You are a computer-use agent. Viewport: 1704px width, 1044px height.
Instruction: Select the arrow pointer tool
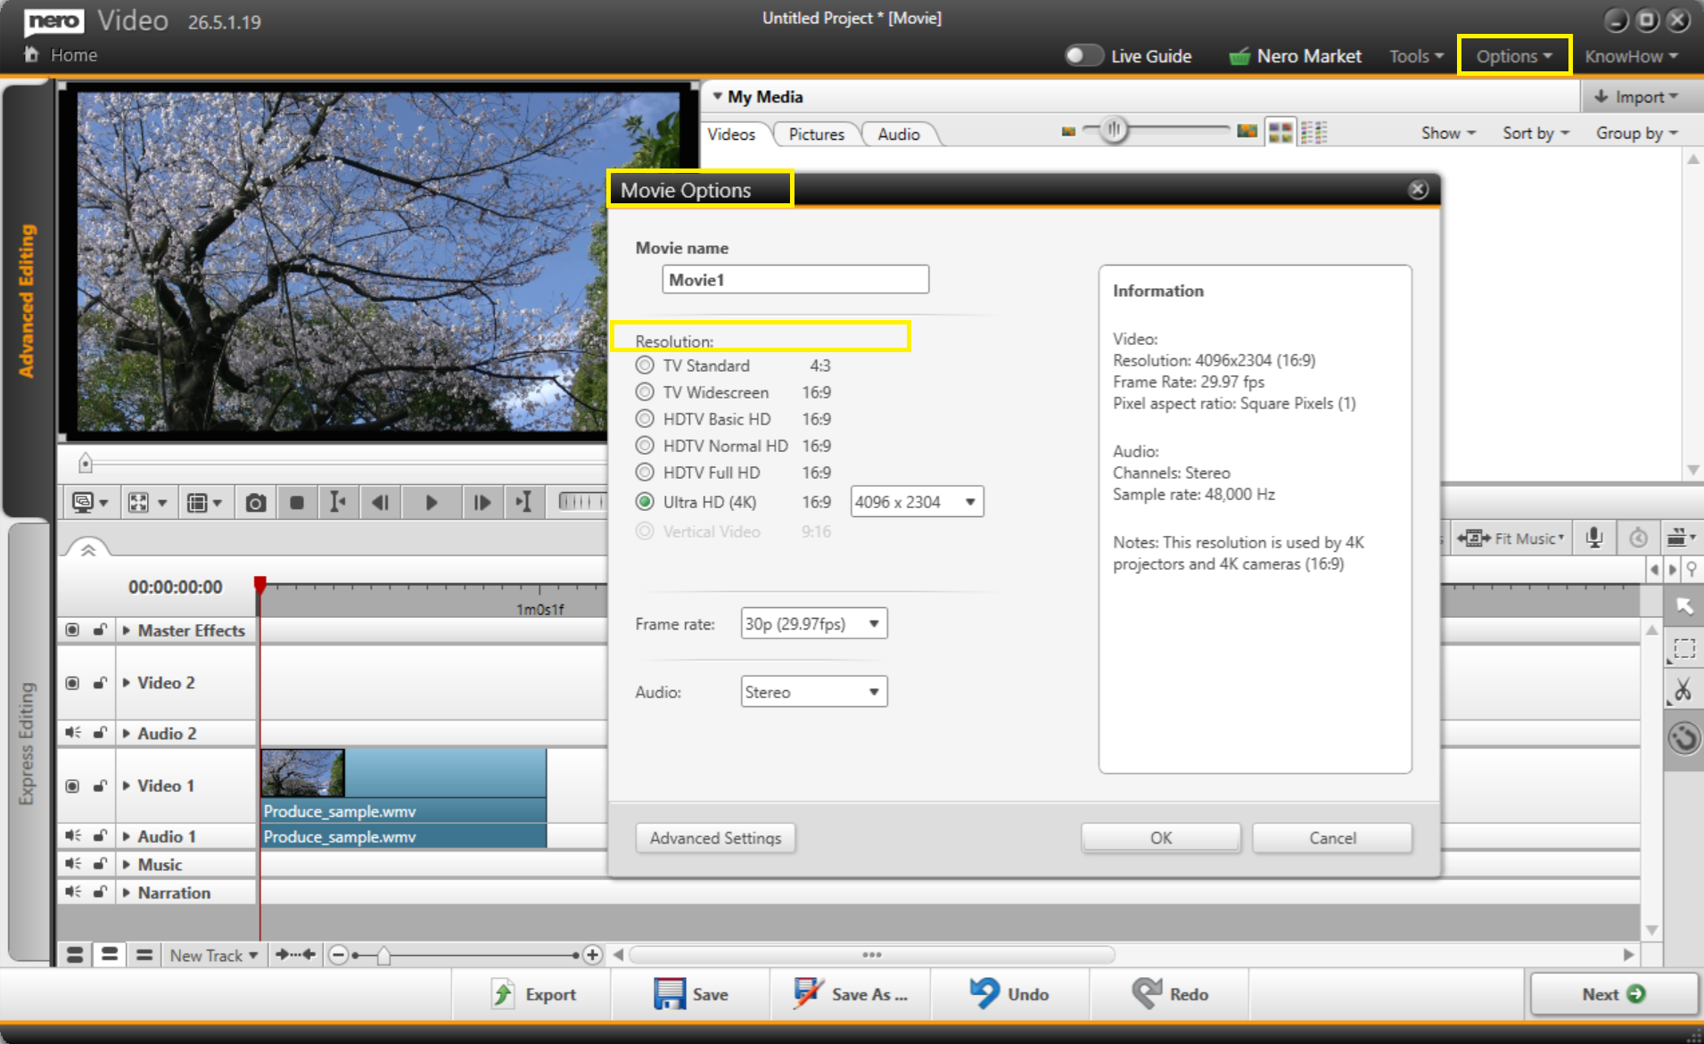click(1683, 606)
